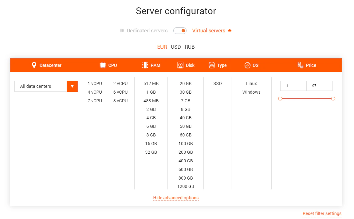Click the OS filter icon
Image resolution: width=354 pixels, height=219 pixels.
(248, 65)
